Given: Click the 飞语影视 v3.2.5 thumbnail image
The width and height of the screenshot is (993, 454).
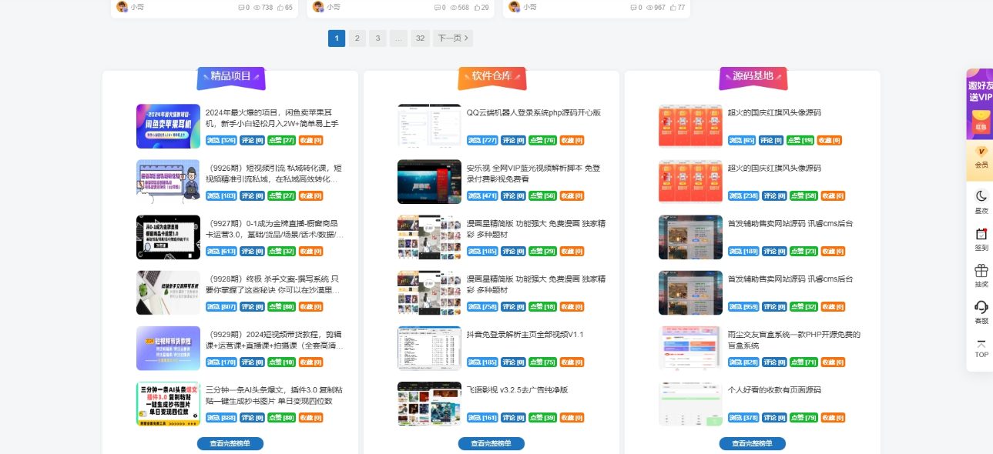Looking at the screenshot, I should pyautogui.click(x=429, y=404).
